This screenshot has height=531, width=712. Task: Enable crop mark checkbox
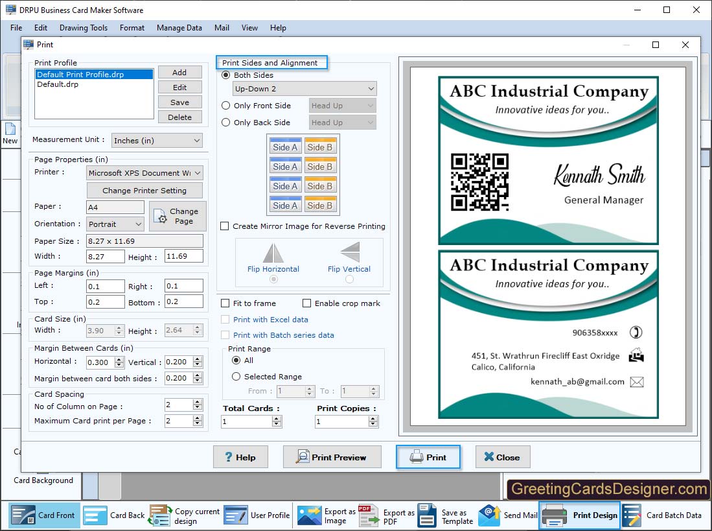click(x=307, y=303)
